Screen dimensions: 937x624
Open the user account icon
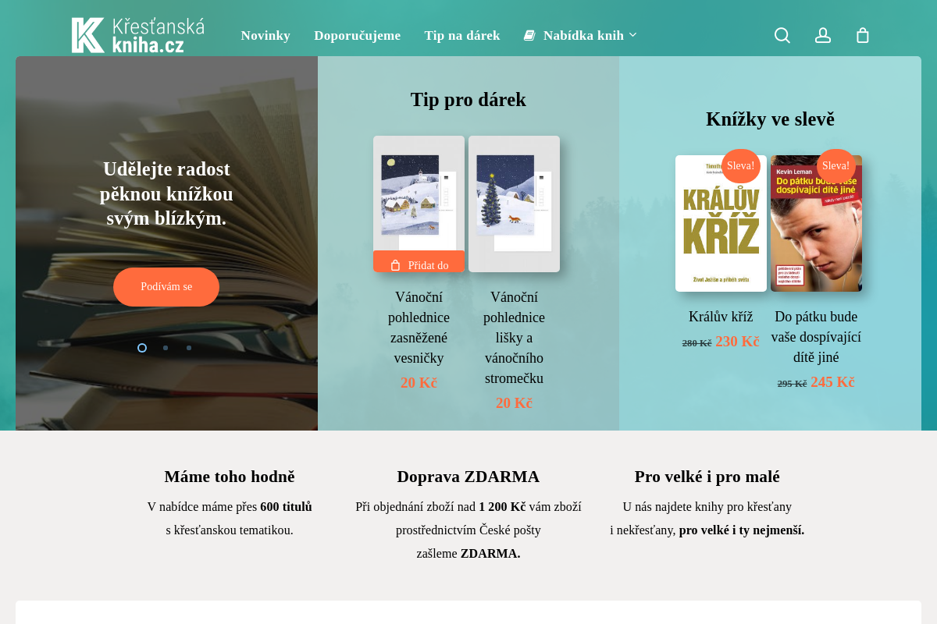(x=823, y=35)
